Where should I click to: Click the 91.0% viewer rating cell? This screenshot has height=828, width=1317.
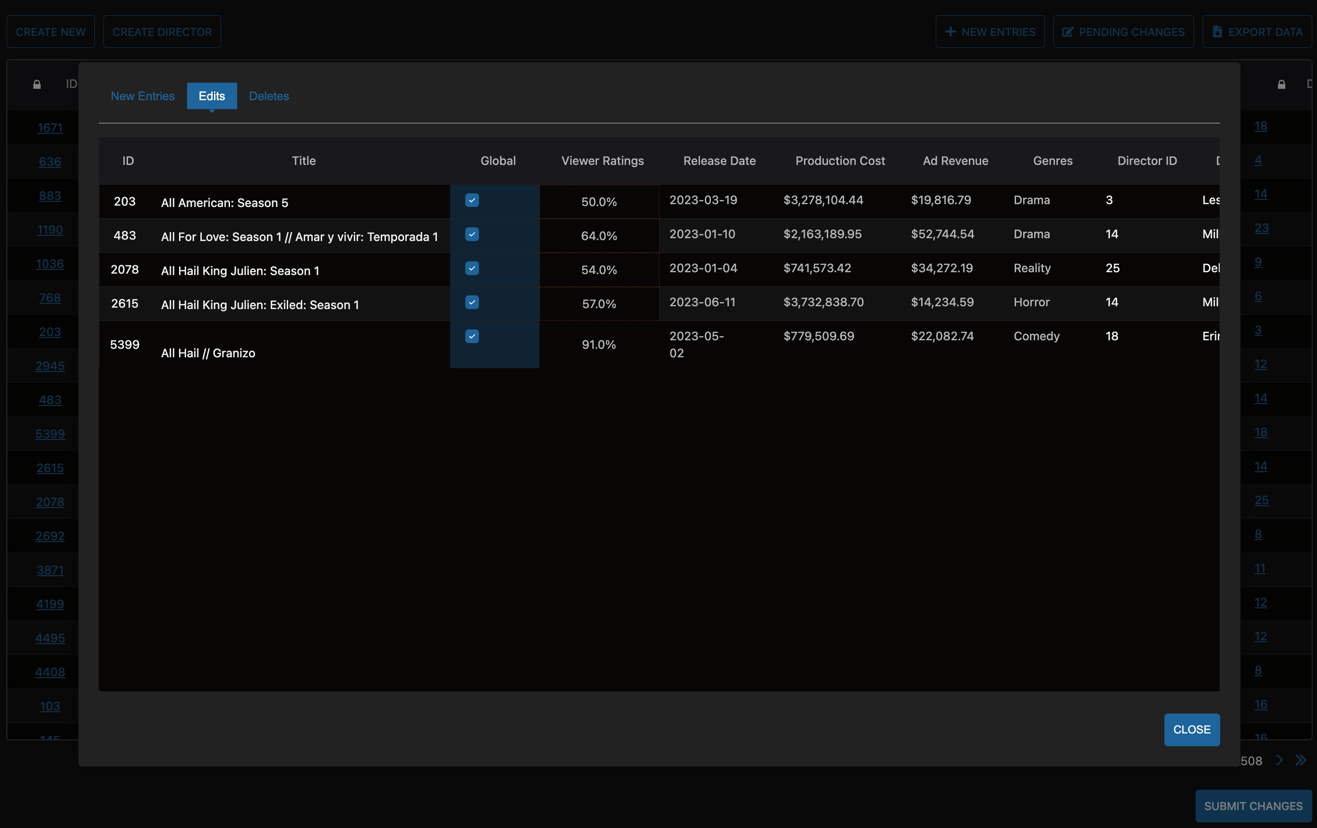(x=599, y=345)
